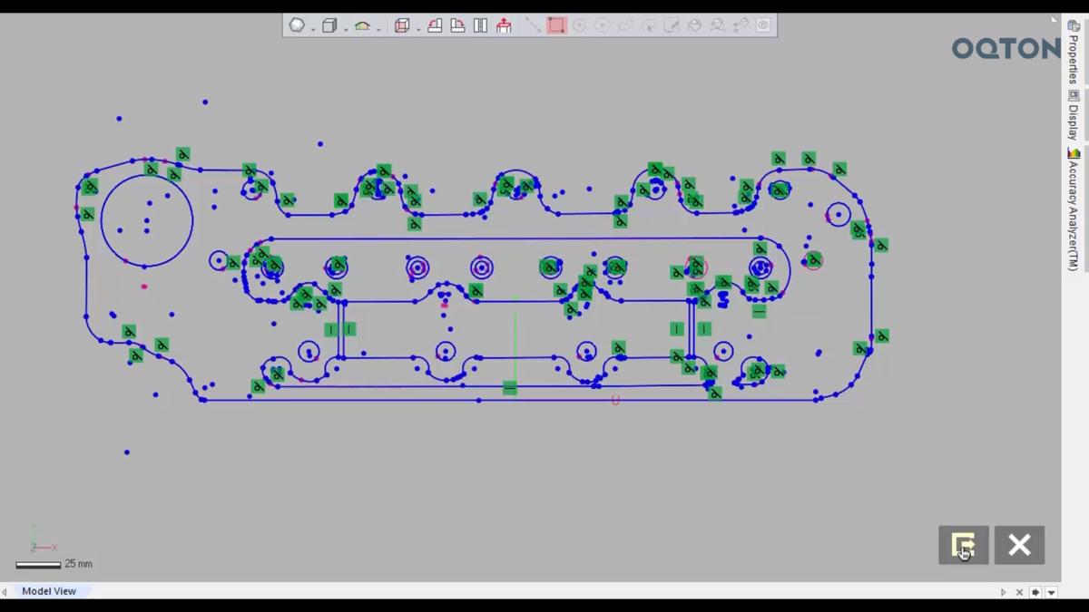Click the rainbow deviation color icon

[x=362, y=25]
